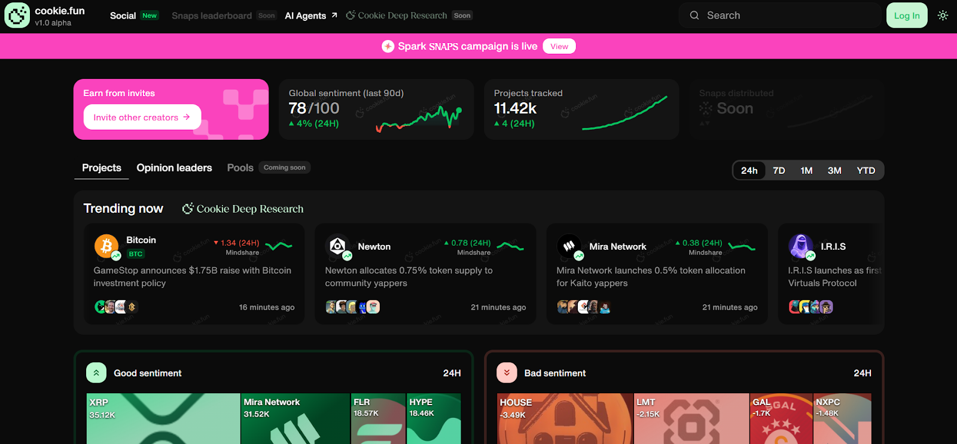Click the search magnifier icon
The height and width of the screenshot is (444, 957).
(694, 16)
